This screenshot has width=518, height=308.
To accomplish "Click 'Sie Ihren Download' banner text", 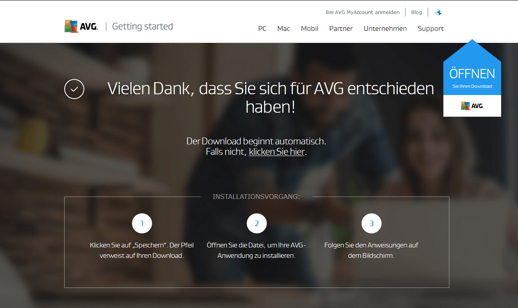I will [472, 86].
